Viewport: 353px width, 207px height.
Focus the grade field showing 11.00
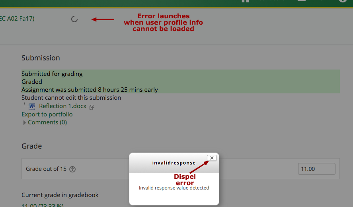click(x=316, y=169)
